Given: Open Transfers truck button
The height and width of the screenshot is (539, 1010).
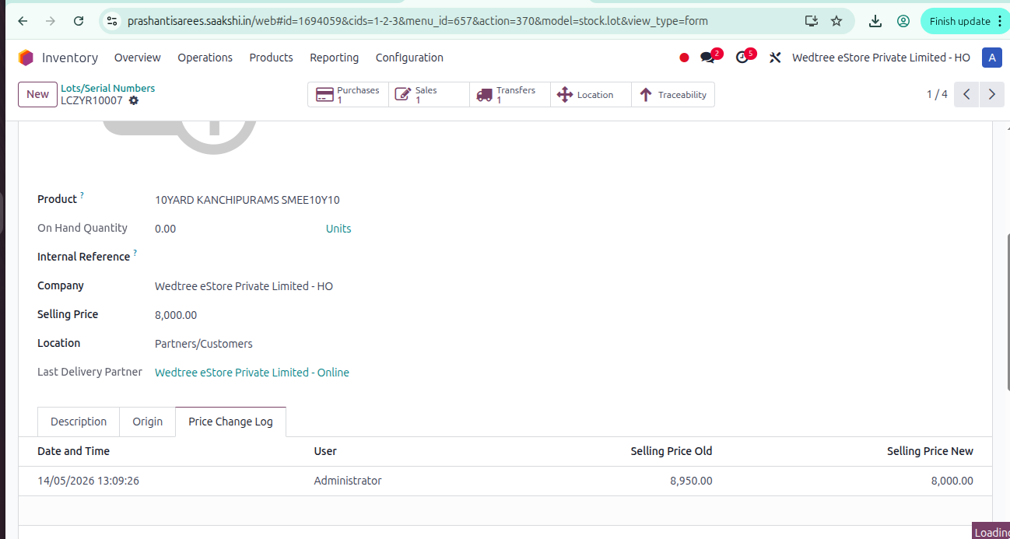Looking at the screenshot, I should pos(510,95).
